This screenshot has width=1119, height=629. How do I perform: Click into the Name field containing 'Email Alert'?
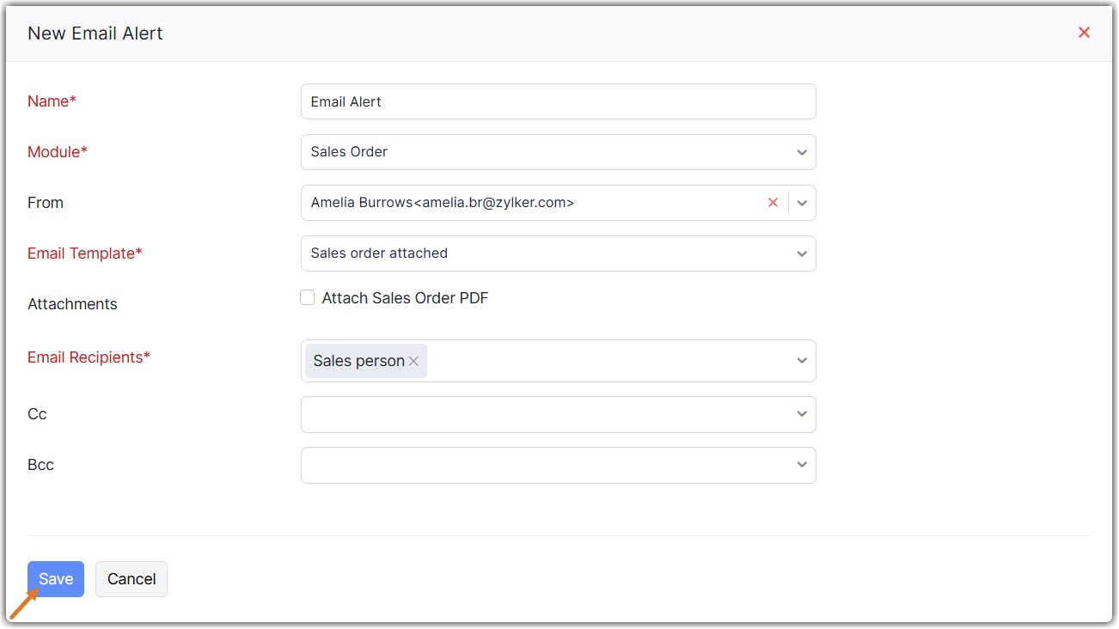(558, 101)
